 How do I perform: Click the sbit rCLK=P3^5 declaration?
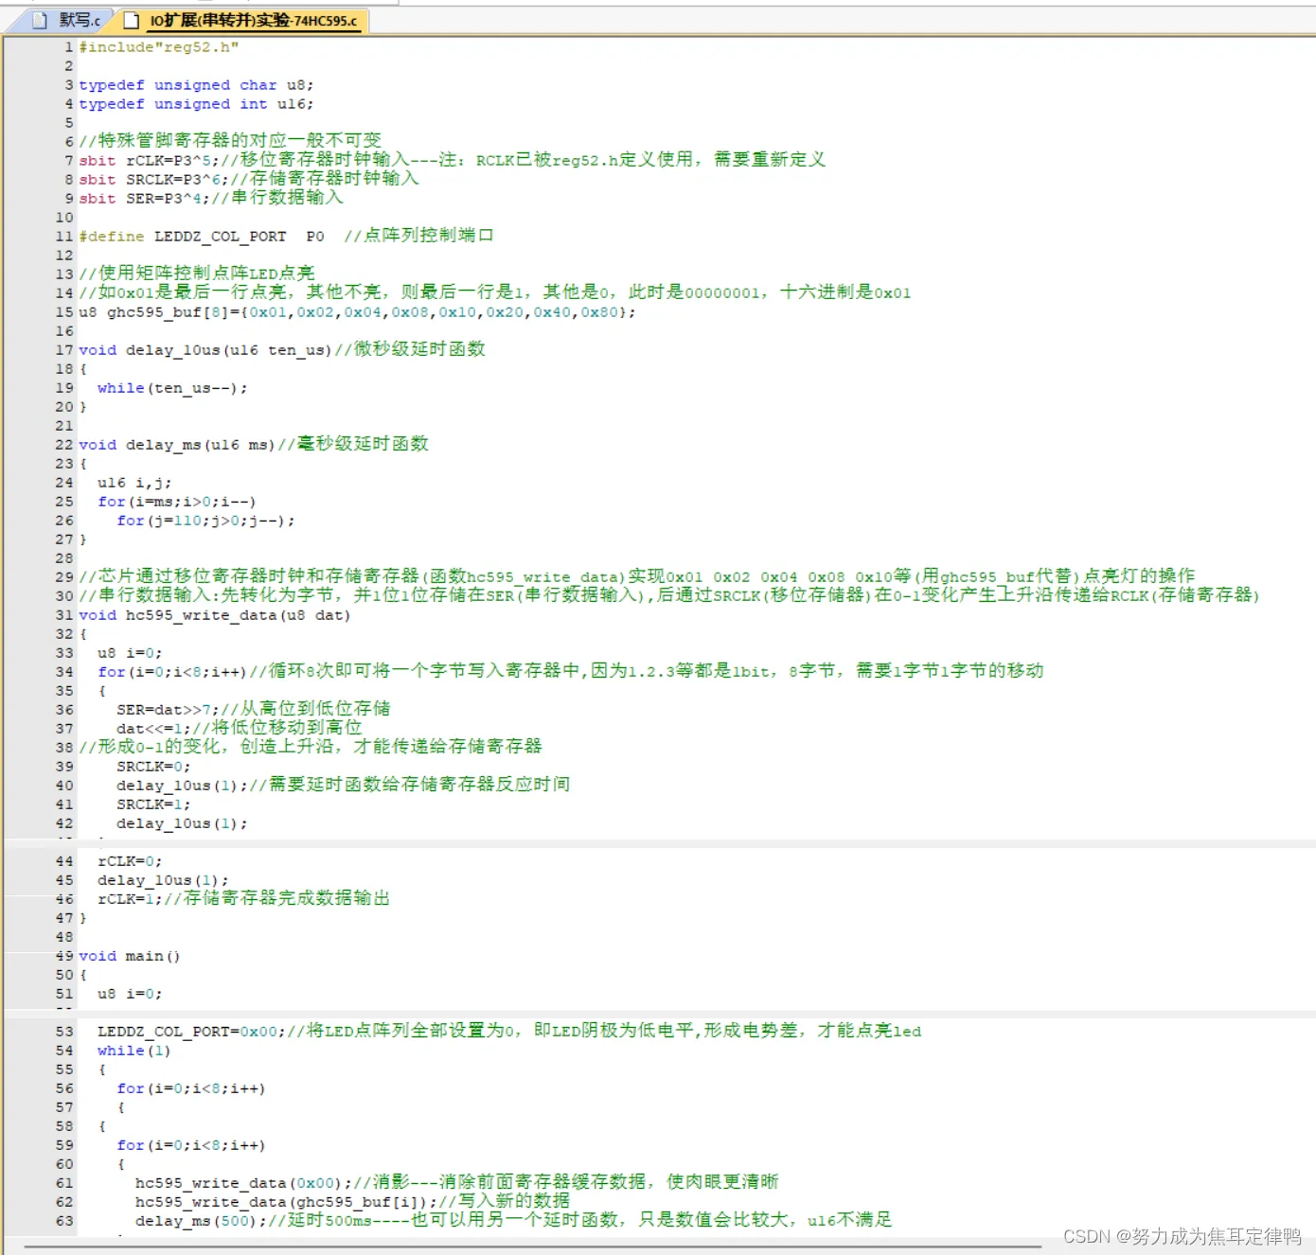149,161
